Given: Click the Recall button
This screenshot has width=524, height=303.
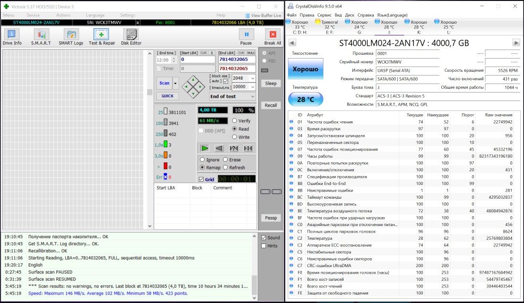Looking at the screenshot, I should 271,105.
